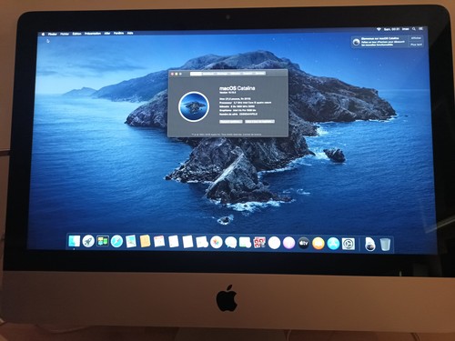Click the macOS Catalina title text
The height and width of the screenshot is (341, 455).
[237, 88]
